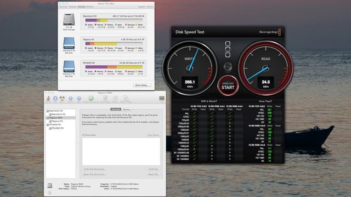Click Repair Disk Permissions button

pyautogui.click(x=94, y=174)
